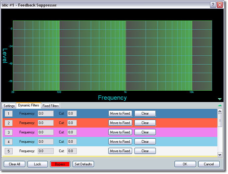228x174 pixels.
Task: Move filter 4 to Fixed
Action: coord(120,142)
